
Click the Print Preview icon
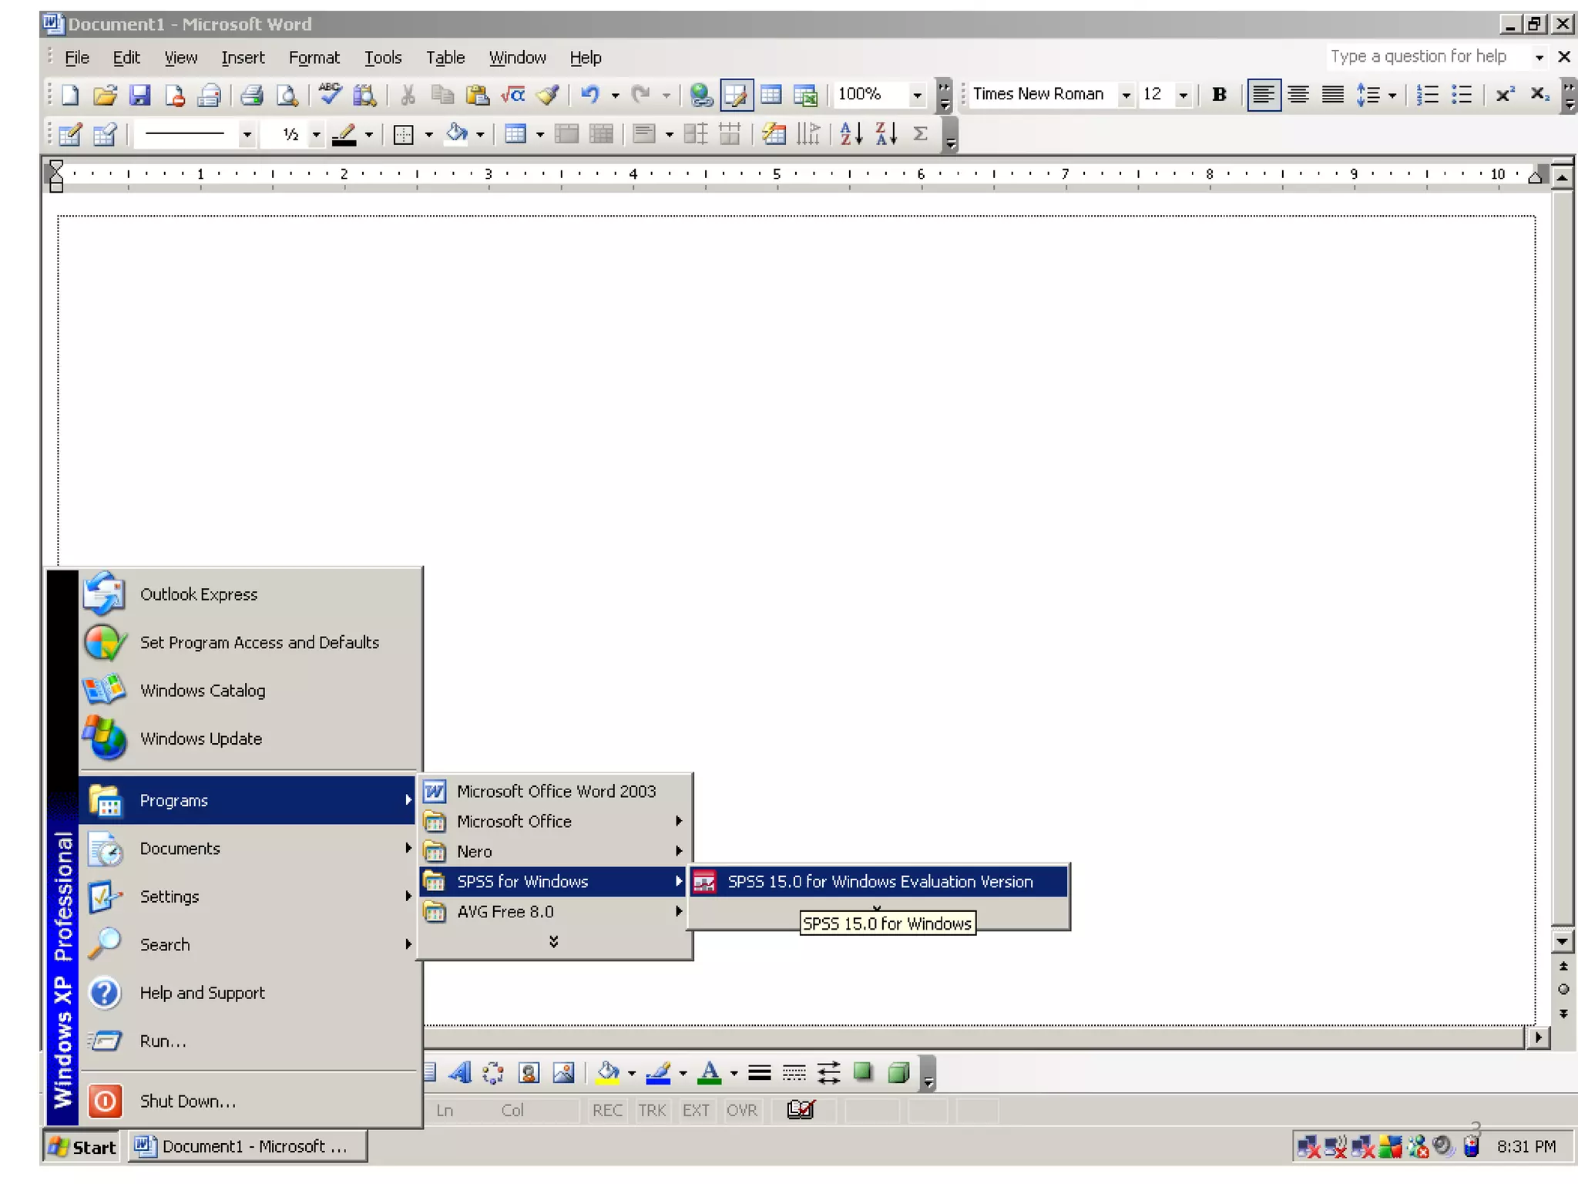[x=287, y=95]
